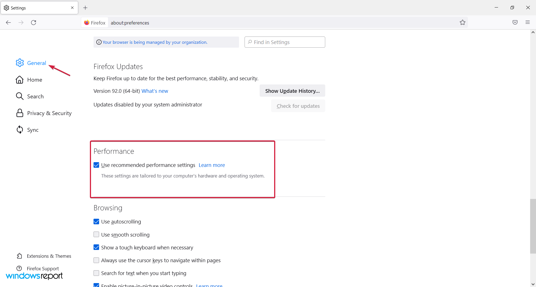Click the Performance heading
The width and height of the screenshot is (536, 287).
point(114,151)
